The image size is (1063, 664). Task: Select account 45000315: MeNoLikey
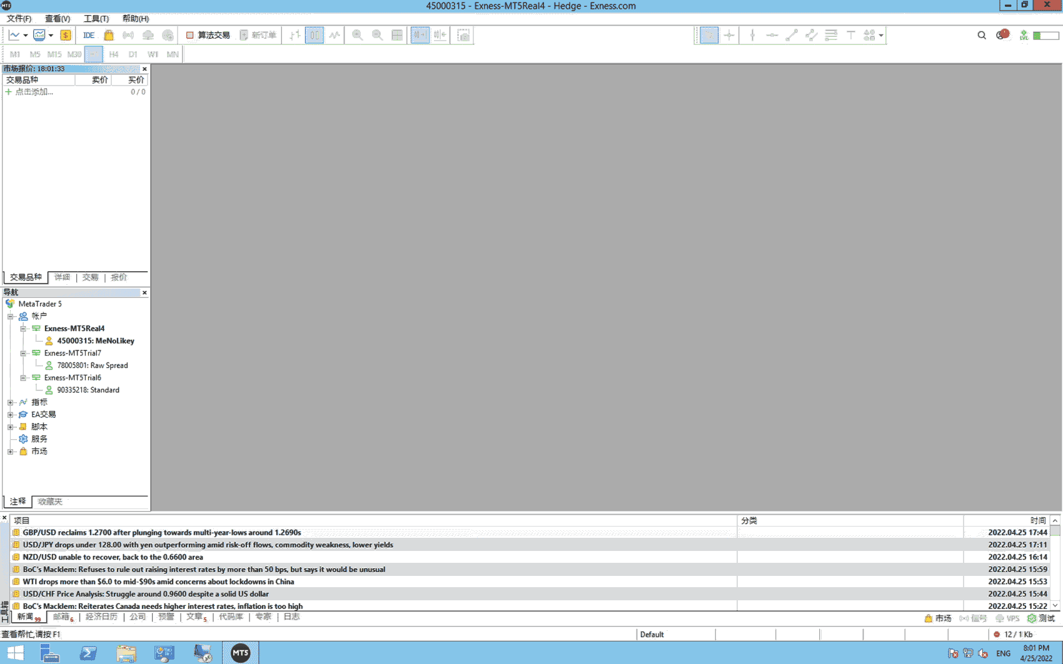pos(95,341)
